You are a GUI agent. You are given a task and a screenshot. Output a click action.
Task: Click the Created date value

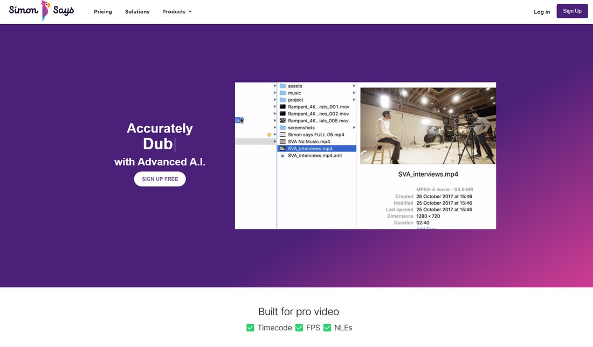[444, 196]
